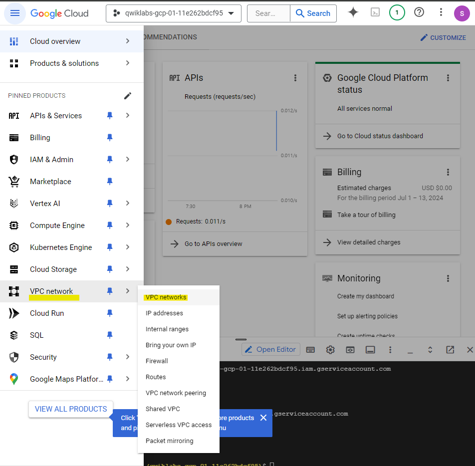Unpin Billing from pinned products
Viewport: 475px width, 466px height.
click(110, 138)
